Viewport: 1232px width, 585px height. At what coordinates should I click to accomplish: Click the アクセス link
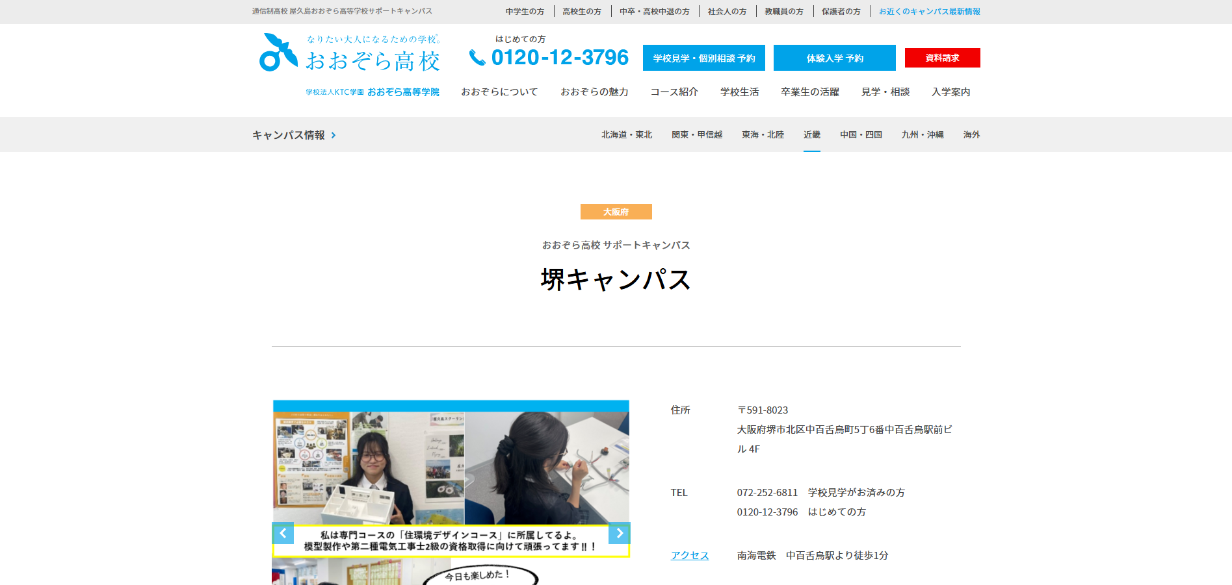690,556
